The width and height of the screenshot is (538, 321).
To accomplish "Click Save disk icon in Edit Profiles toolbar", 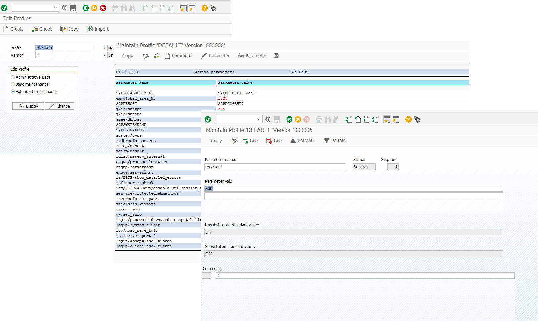I will point(73,8).
